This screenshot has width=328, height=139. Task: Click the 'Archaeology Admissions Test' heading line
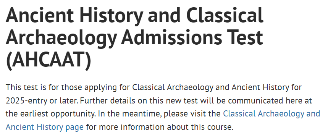click(x=134, y=37)
